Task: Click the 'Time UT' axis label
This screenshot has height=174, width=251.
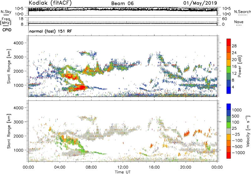Action: (123, 172)
